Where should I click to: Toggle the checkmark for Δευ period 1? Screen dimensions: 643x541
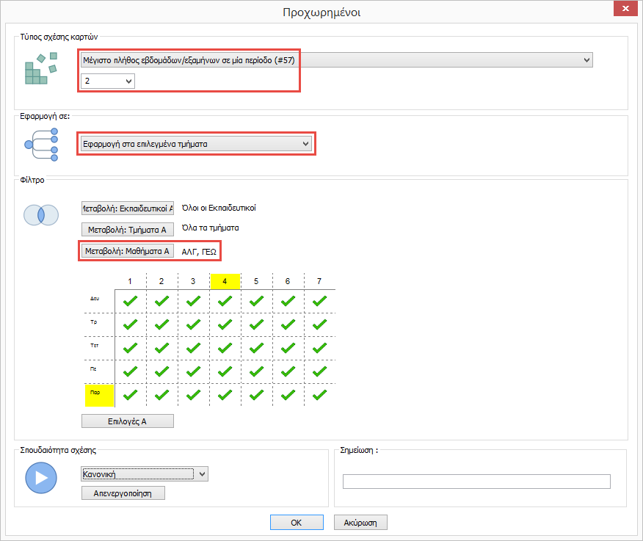(131, 300)
